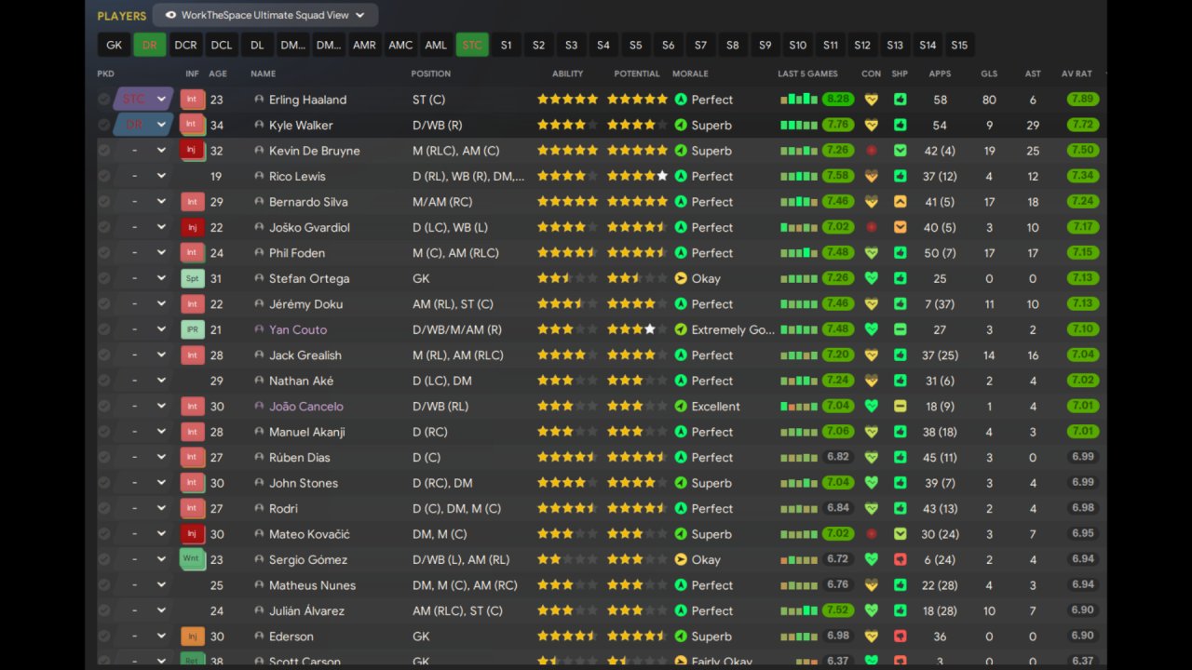Click the morale icon in Yan Couto's row
1192x670 pixels.
(681, 329)
